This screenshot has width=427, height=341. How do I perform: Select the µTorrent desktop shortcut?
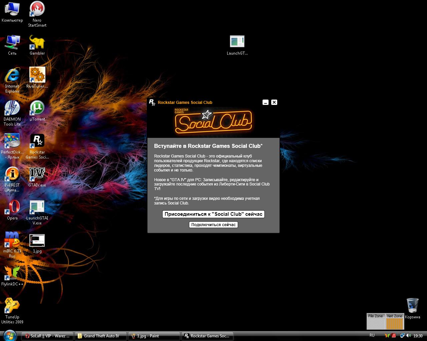tap(37, 108)
